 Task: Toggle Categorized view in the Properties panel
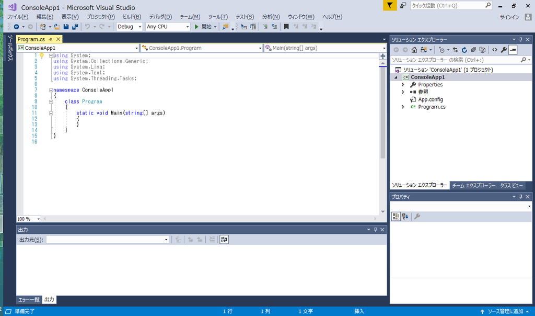click(x=396, y=216)
